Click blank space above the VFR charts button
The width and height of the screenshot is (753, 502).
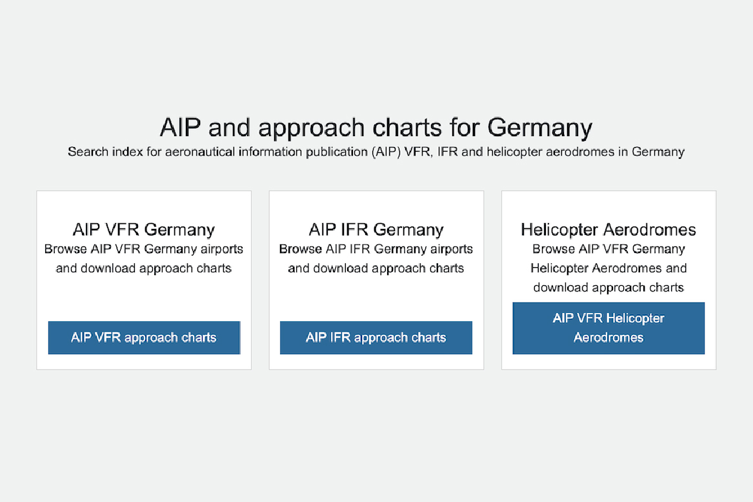(x=144, y=299)
